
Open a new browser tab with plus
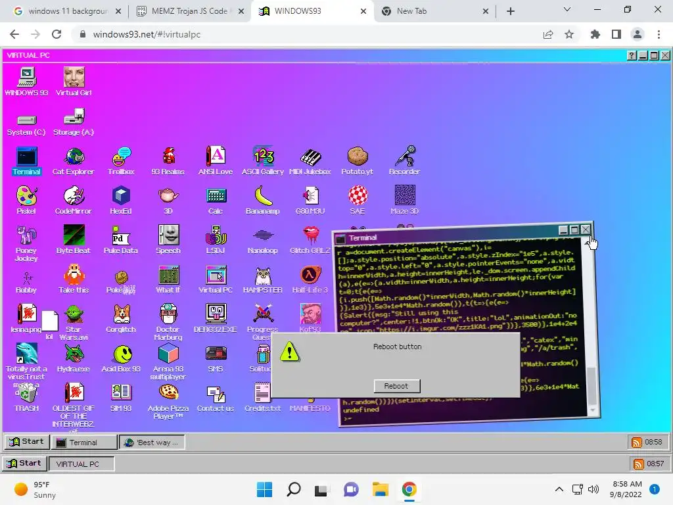click(510, 11)
